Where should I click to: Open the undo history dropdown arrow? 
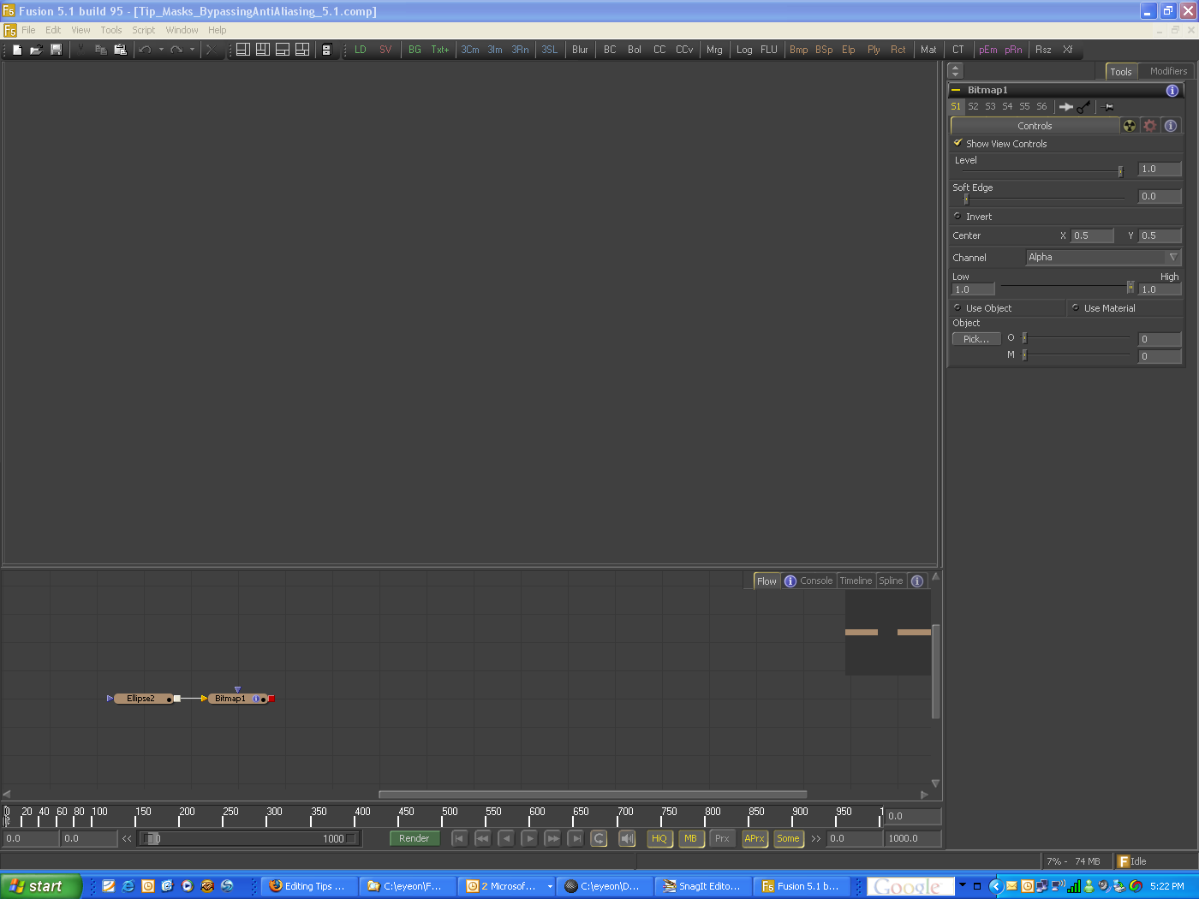(161, 50)
